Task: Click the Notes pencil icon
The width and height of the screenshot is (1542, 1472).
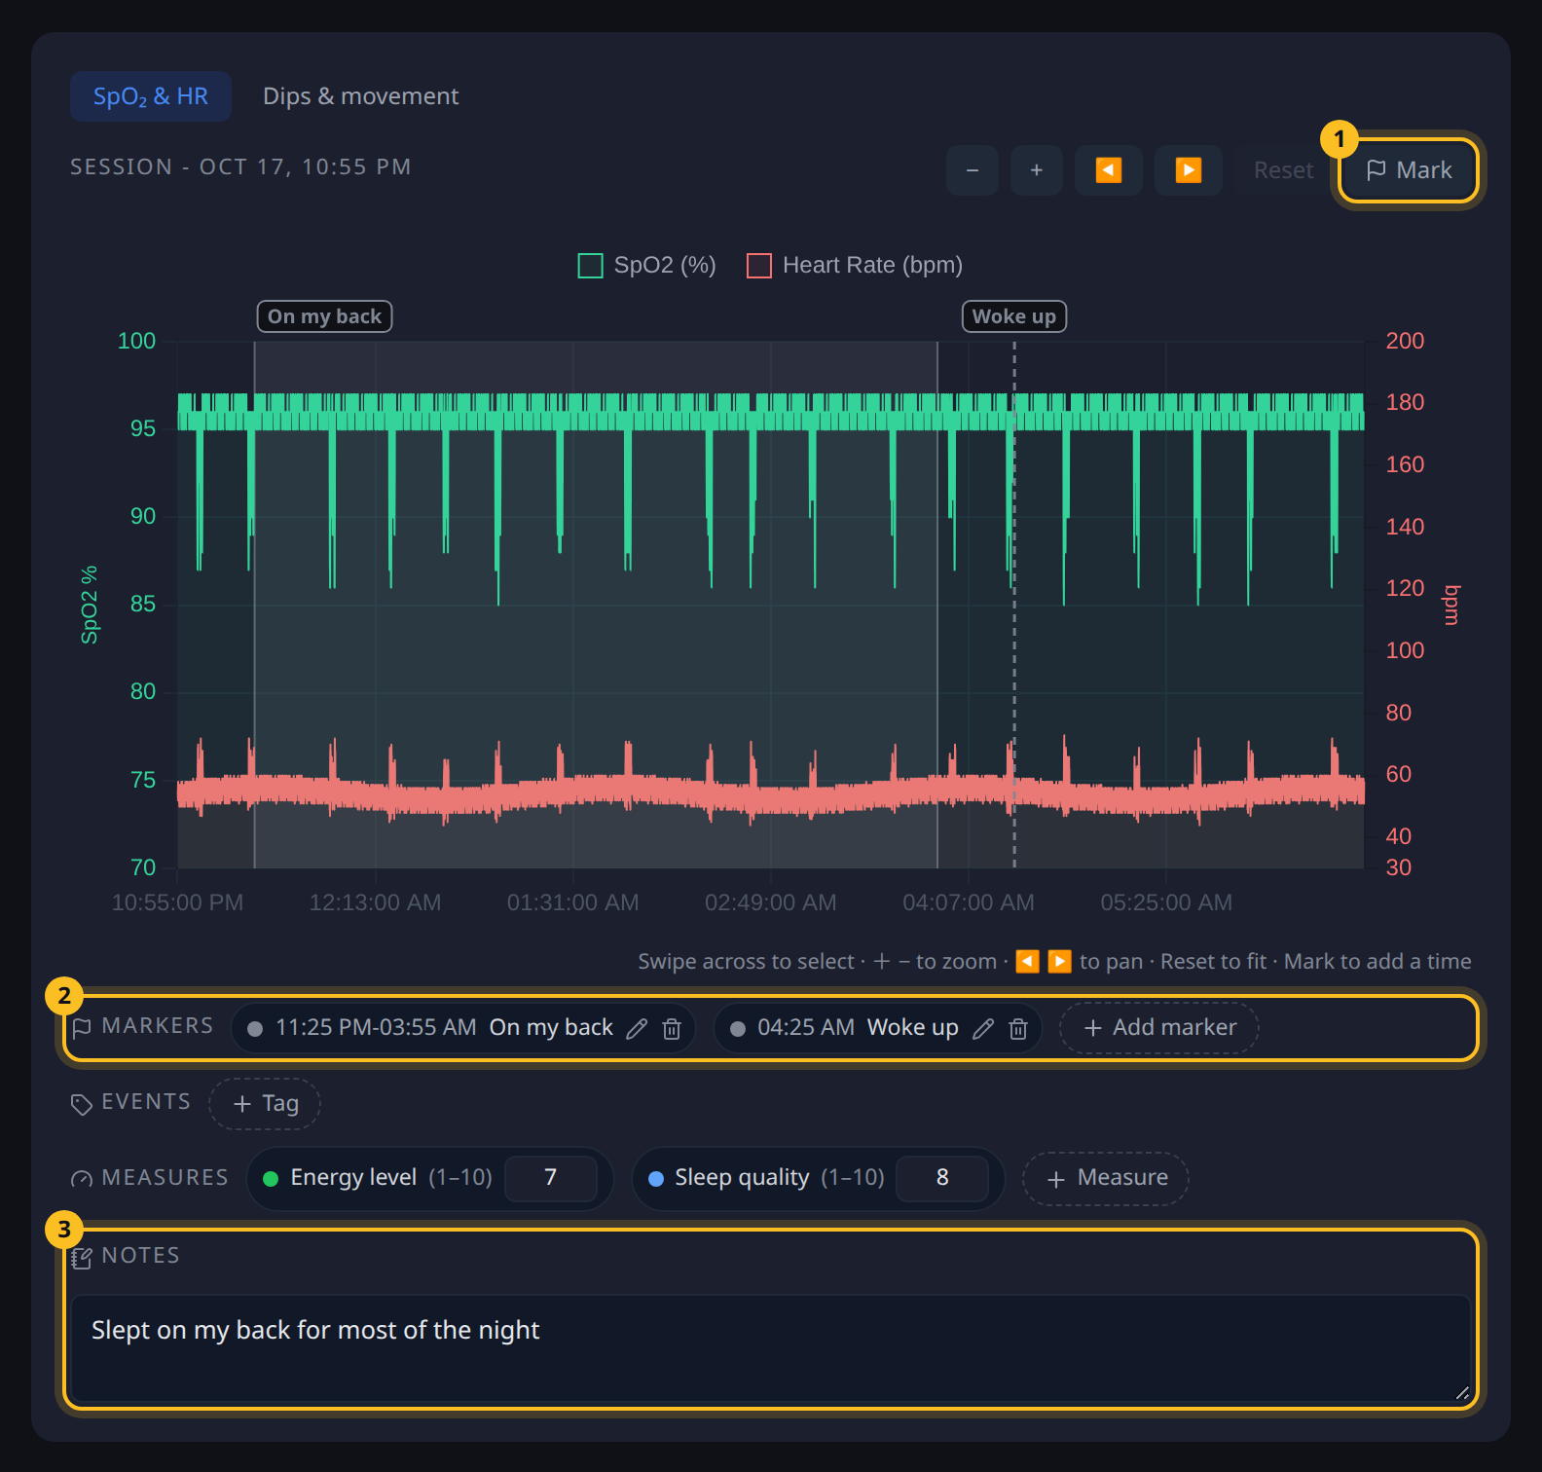Action: (82, 1258)
